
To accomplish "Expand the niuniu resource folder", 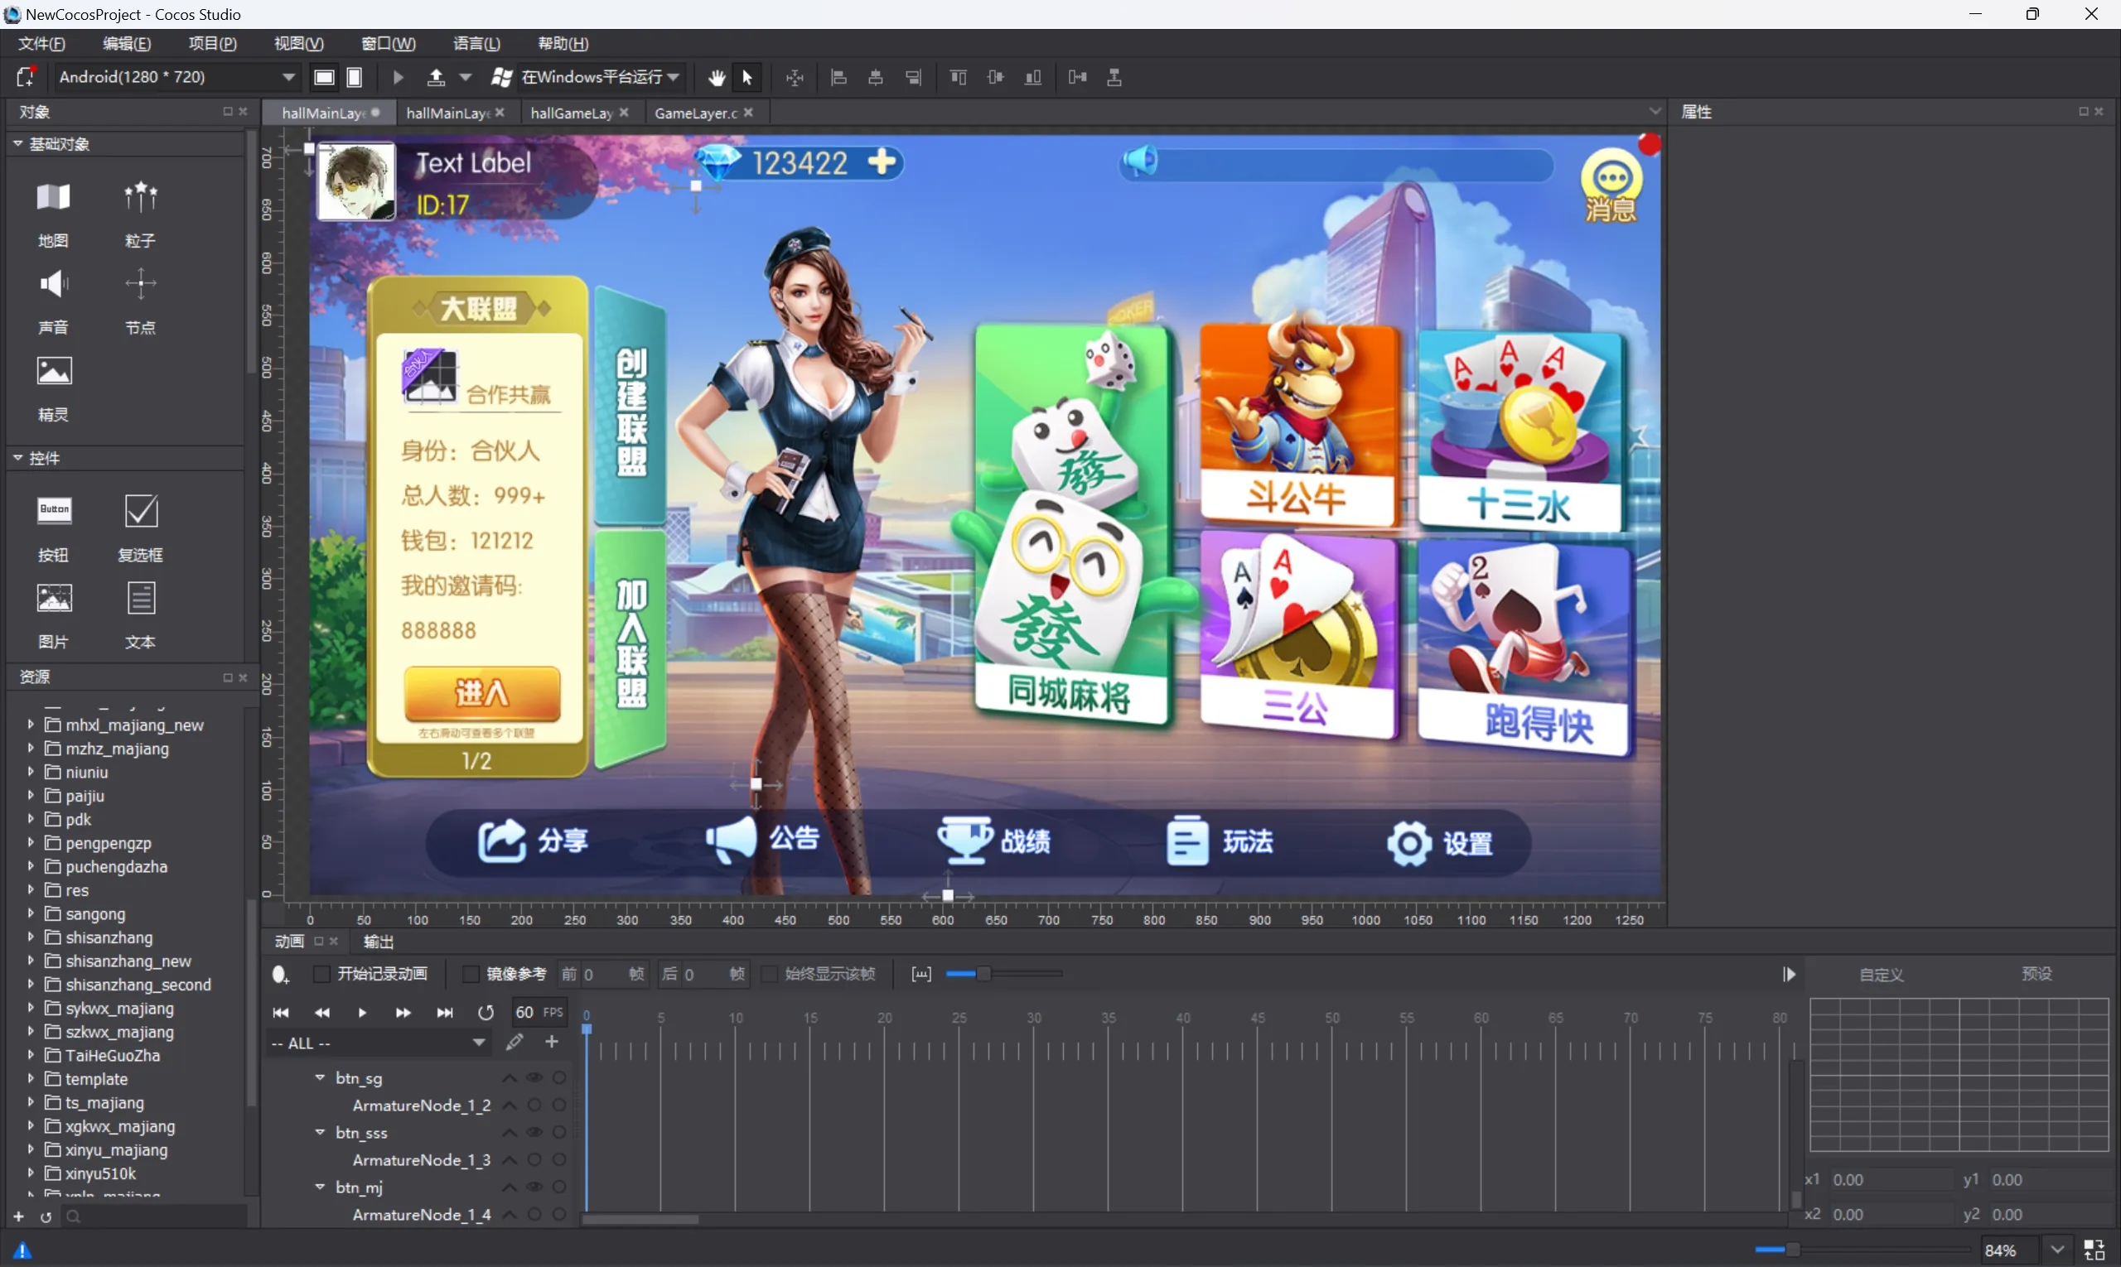I will tap(31, 772).
